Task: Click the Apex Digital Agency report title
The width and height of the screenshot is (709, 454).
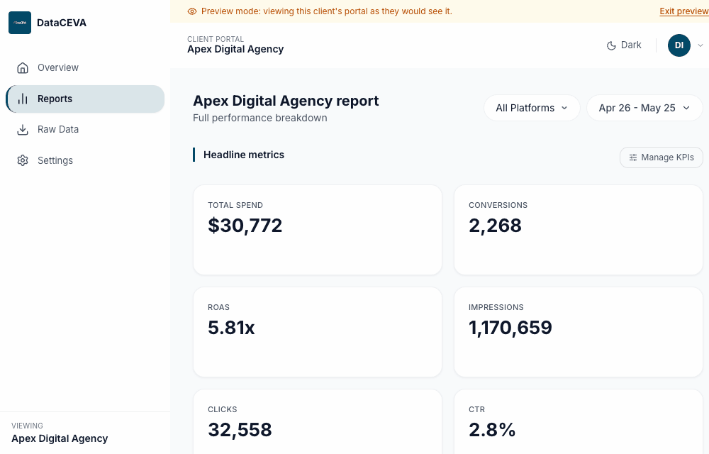Action: [x=286, y=101]
